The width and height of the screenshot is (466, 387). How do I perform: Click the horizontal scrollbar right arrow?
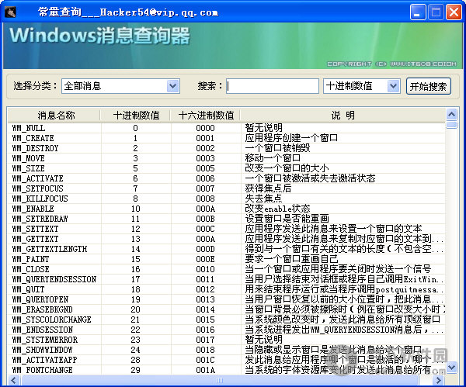(x=438, y=380)
